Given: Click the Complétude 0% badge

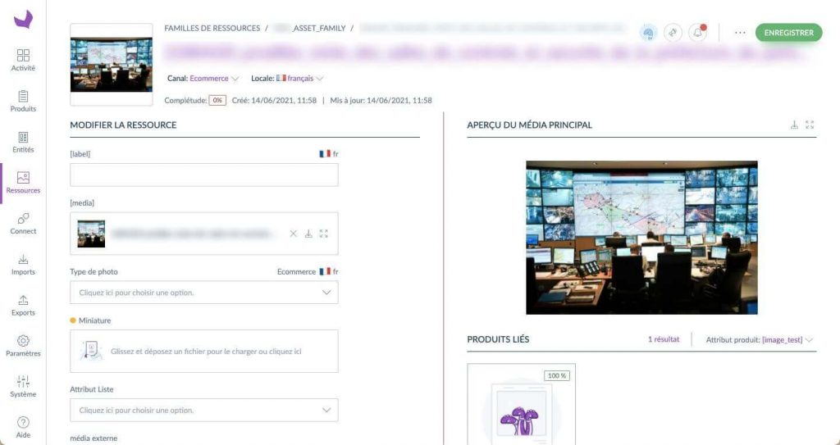Looking at the screenshot, I should click(217, 100).
